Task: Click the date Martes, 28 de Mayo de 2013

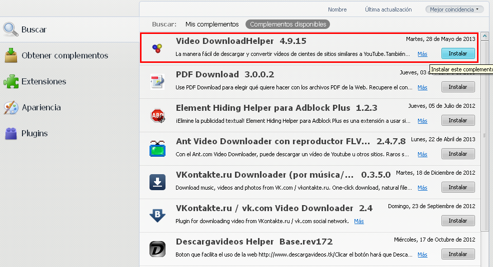Action: [440, 39]
